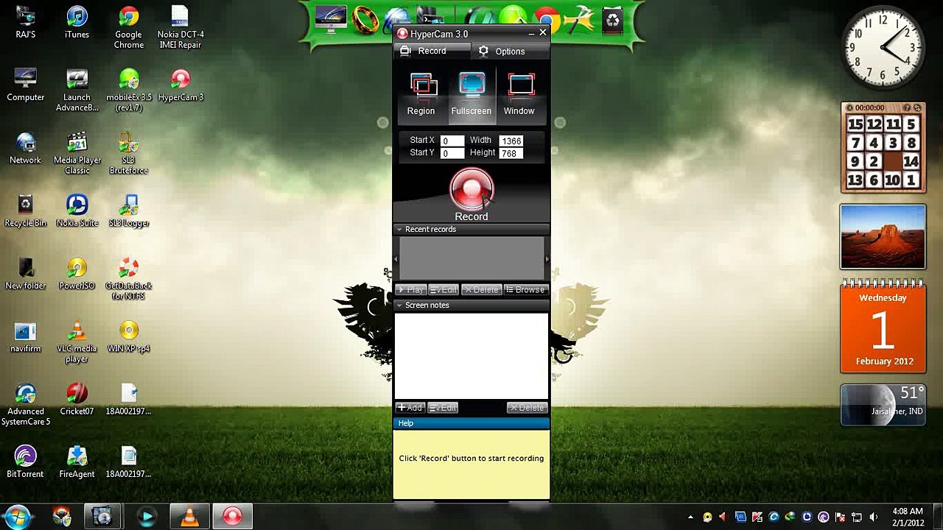Open VLC media player desktop shortcut

tap(77, 342)
